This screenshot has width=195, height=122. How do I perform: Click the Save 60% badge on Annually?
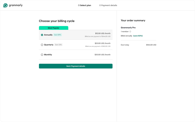click(58, 35)
